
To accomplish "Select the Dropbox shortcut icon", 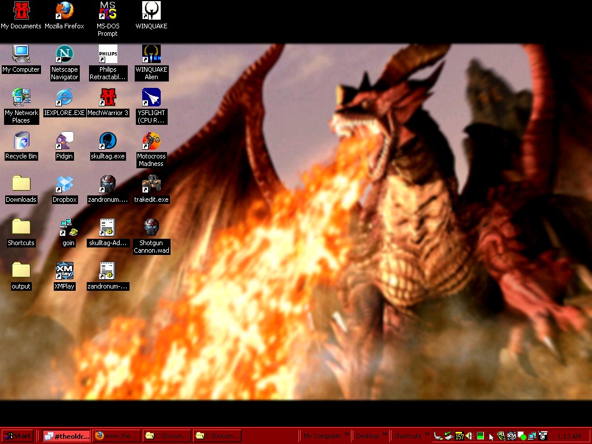I will click(x=64, y=184).
